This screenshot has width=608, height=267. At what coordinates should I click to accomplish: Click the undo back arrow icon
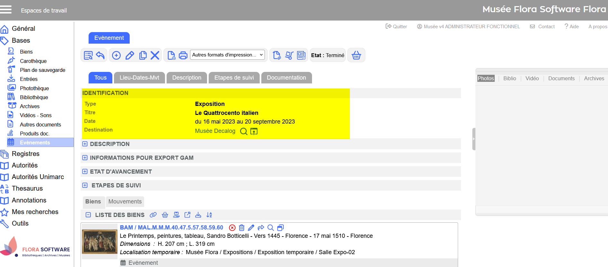coord(100,55)
